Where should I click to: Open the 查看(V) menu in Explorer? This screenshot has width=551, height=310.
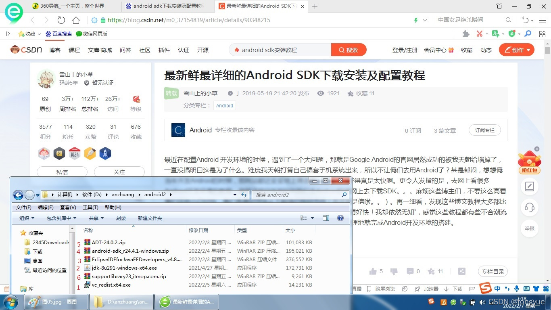[x=68, y=207]
